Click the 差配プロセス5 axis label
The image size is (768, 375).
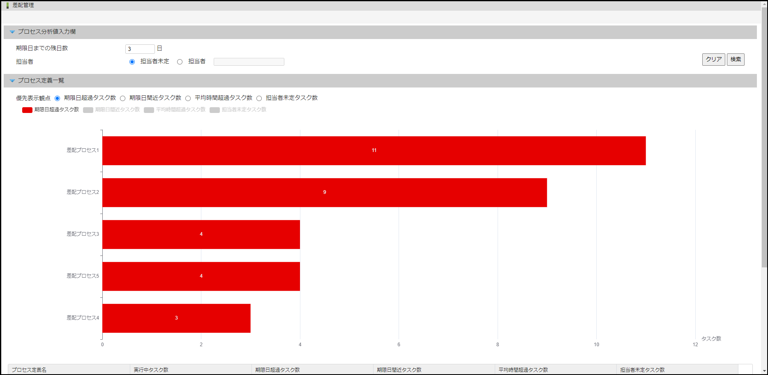(83, 276)
